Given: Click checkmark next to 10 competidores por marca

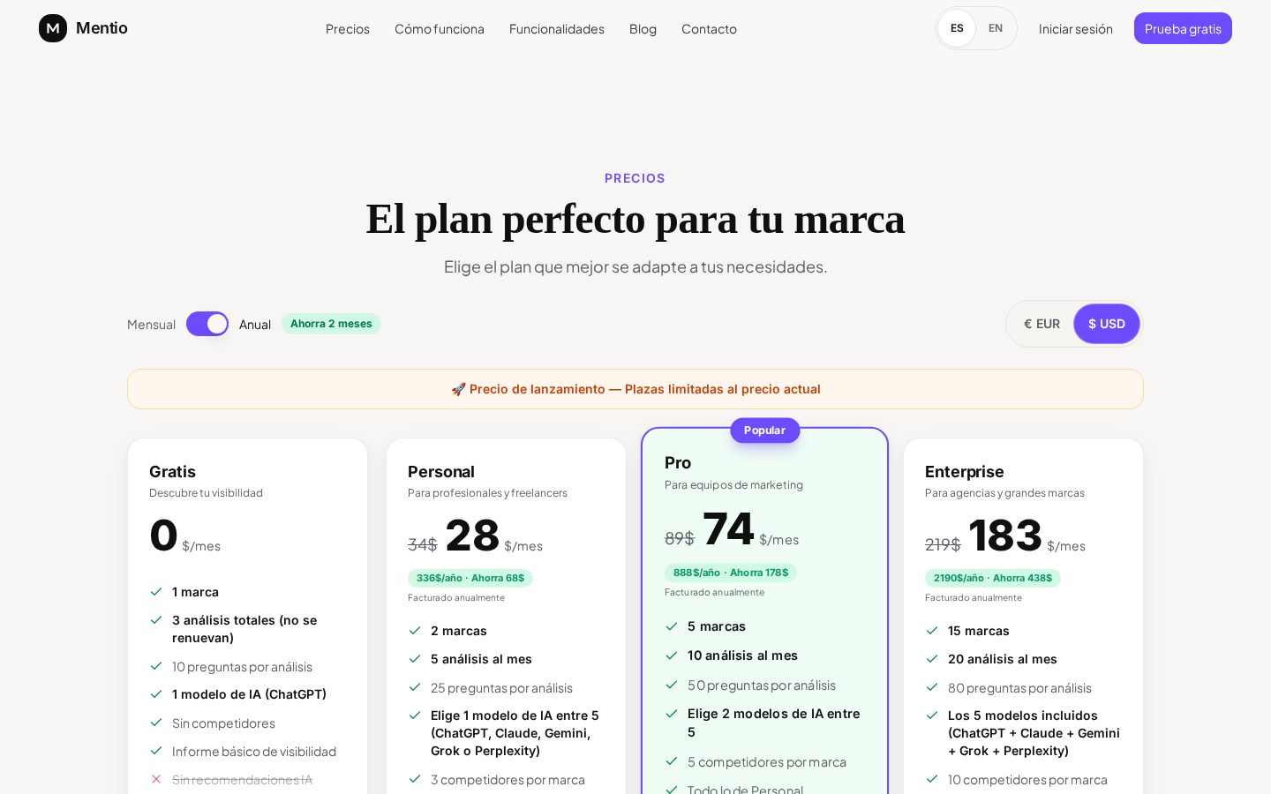Looking at the screenshot, I should [932, 779].
